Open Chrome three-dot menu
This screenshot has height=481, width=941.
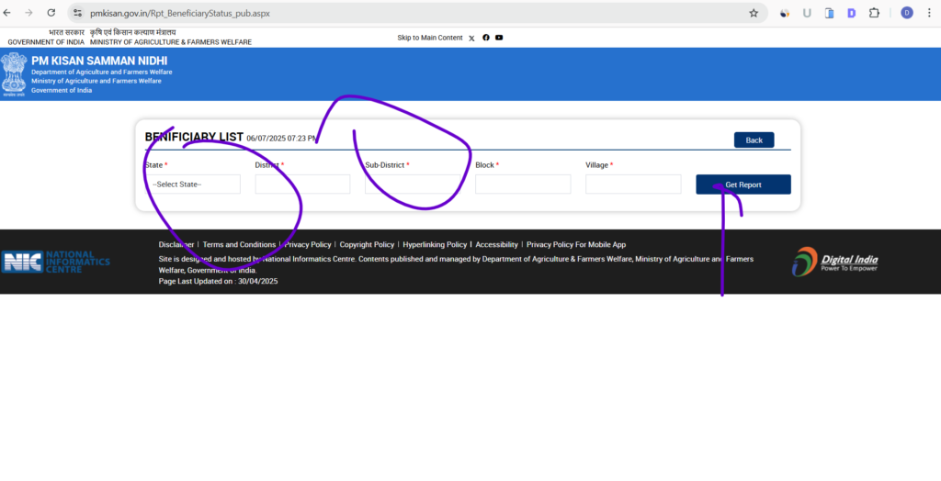[x=928, y=13]
